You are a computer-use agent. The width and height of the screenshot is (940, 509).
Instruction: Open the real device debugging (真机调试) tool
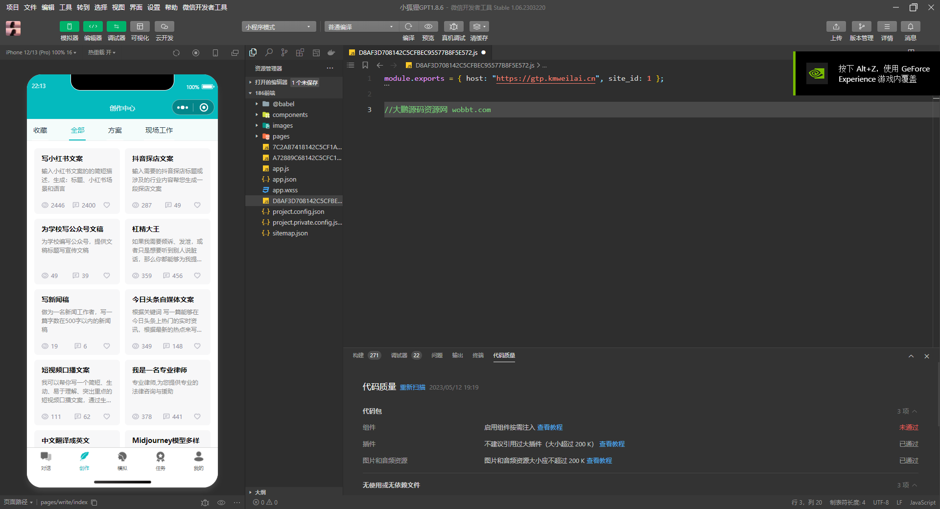coord(453,27)
